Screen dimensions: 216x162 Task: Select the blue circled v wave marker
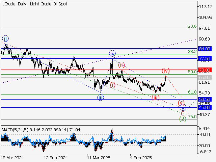183,108
